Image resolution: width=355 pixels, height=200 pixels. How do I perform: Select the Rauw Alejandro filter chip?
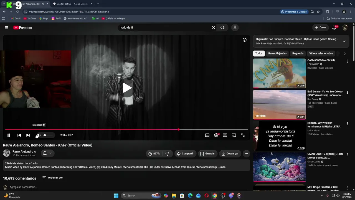277,53
